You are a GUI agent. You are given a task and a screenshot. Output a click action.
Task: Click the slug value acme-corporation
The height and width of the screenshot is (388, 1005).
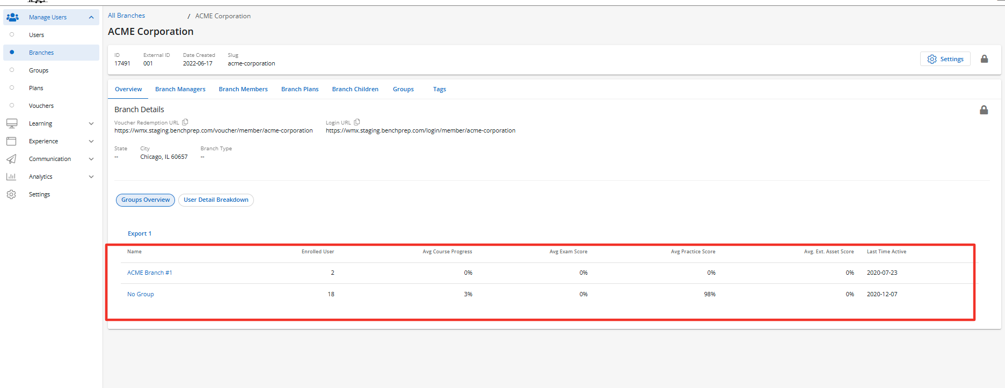coord(251,63)
